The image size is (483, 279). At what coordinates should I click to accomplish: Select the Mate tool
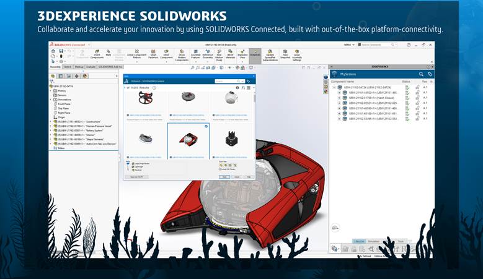pyautogui.click(x=109, y=54)
